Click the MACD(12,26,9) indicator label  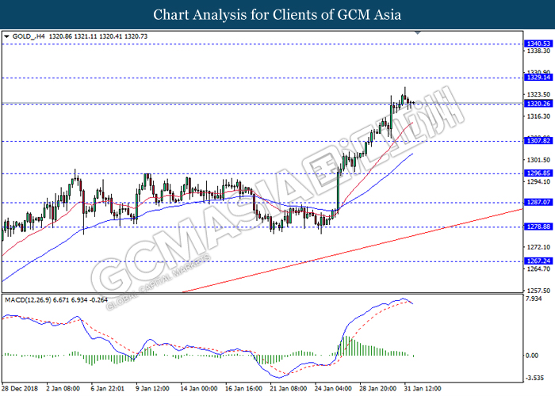[28, 300]
